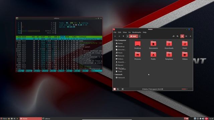Click the Nemo window title icon
The height and width of the screenshot is (120, 214).
coord(114,29)
